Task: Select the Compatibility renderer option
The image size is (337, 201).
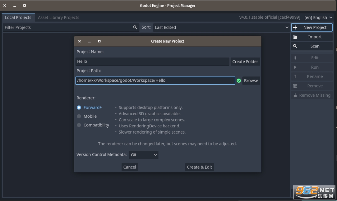Action: click(93, 125)
